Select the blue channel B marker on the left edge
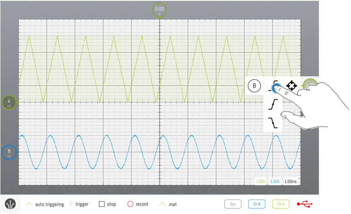 (x=9, y=152)
